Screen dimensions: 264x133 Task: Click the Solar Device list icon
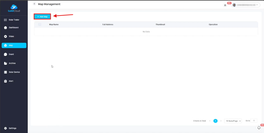point(5,72)
